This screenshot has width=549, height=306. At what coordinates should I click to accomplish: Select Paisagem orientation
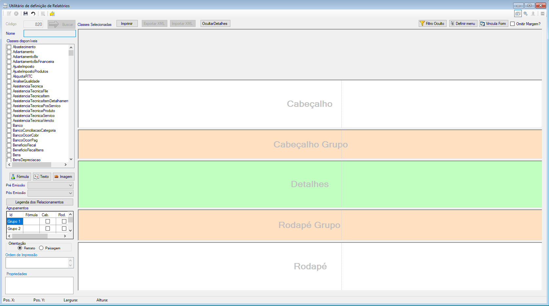tap(41, 248)
